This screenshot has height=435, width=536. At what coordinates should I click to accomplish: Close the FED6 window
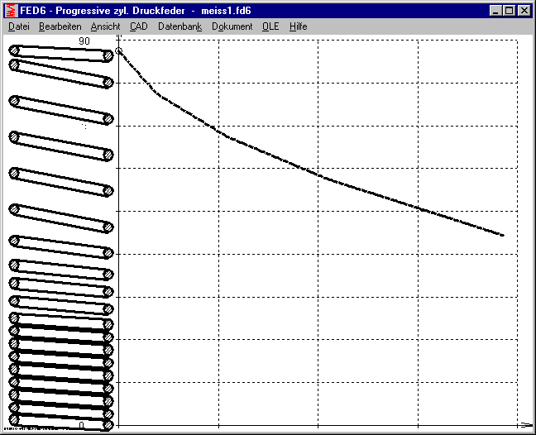524,11
